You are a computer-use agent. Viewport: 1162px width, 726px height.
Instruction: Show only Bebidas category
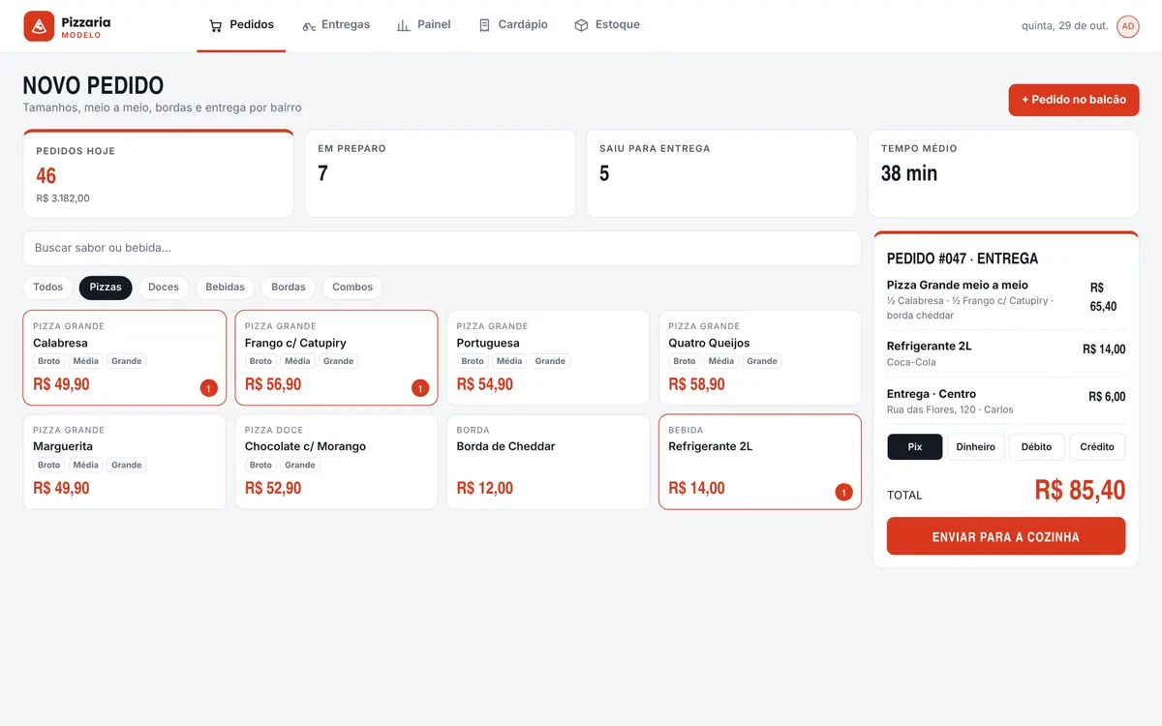tap(226, 287)
